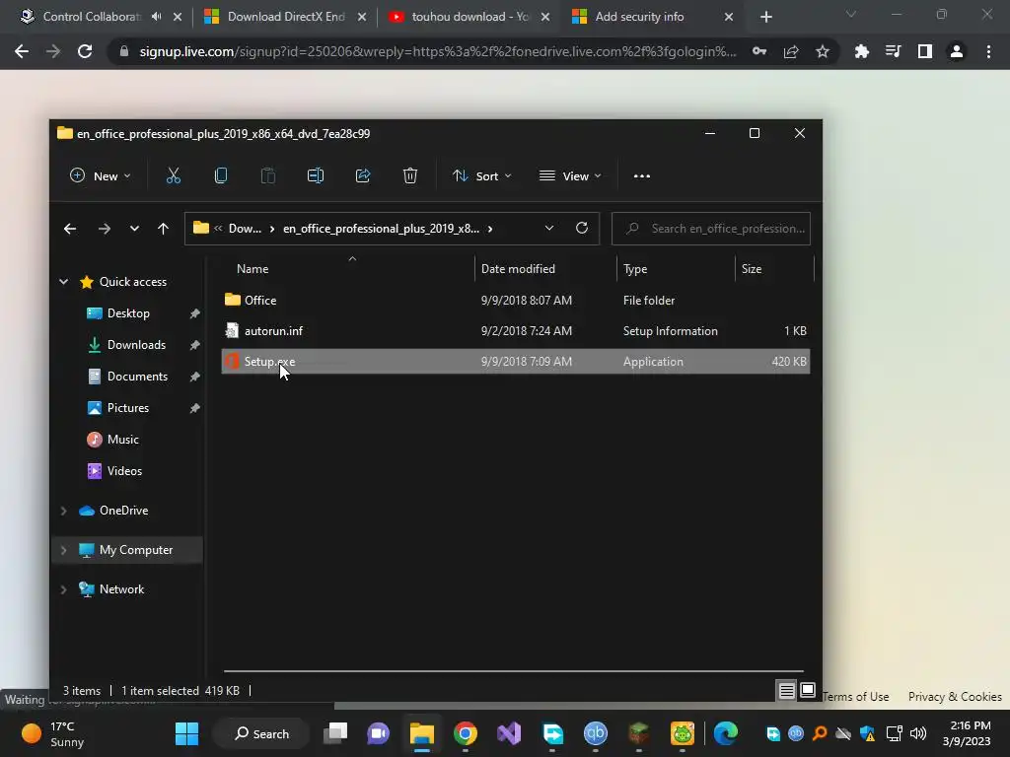Open qBittorrent from the taskbar
The height and width of the screenshot is (757, 1010).
pyautogui.click(x=595, y=733)
